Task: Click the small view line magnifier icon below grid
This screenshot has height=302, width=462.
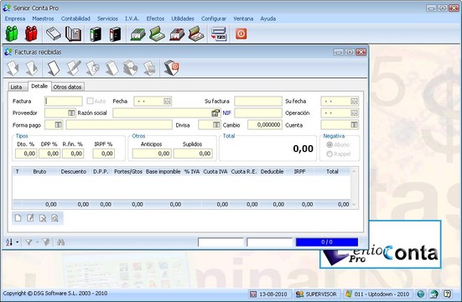Action: pos(55,218)
